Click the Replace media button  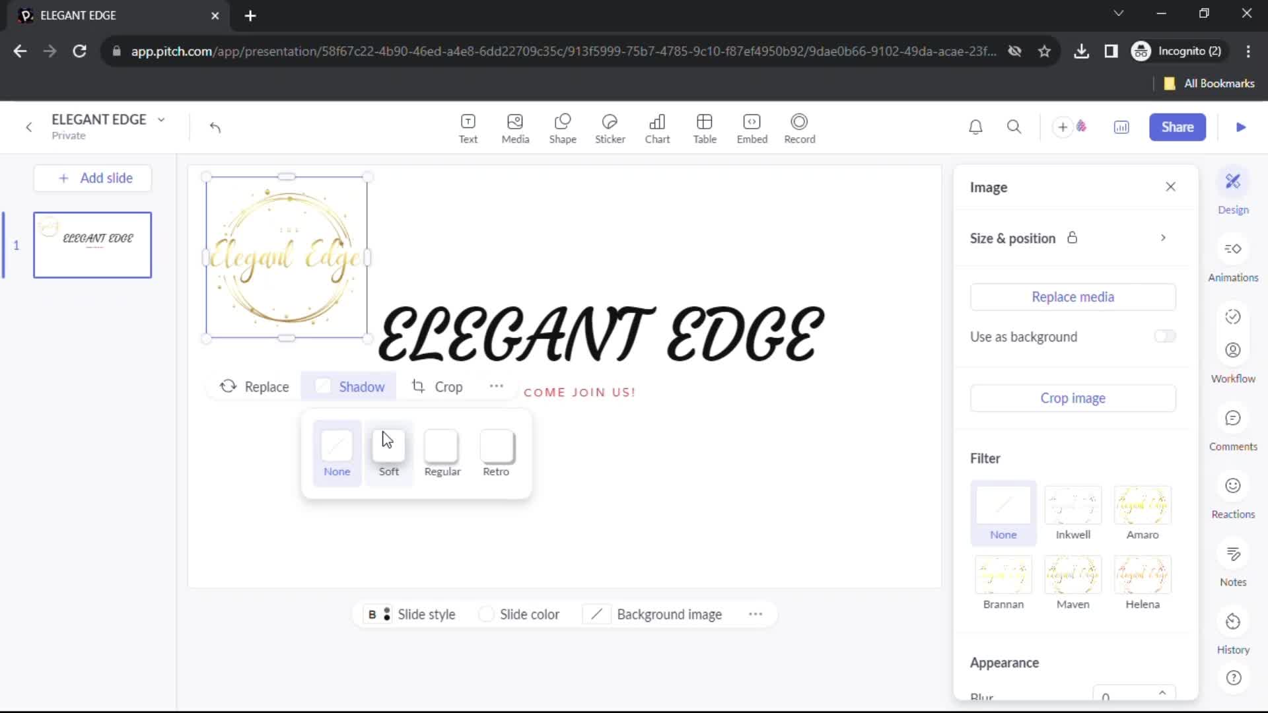1073,297
